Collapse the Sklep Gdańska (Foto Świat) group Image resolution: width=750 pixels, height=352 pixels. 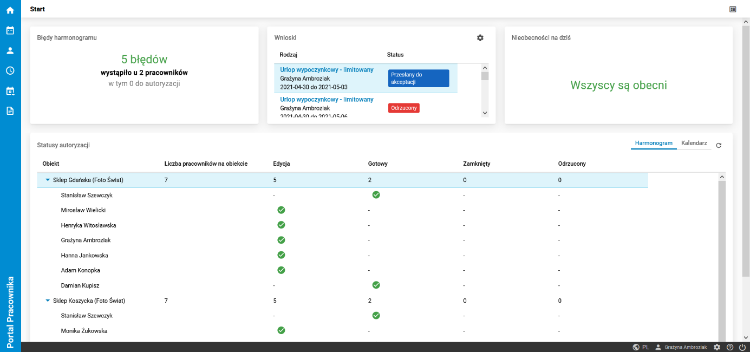click(48, 180)
